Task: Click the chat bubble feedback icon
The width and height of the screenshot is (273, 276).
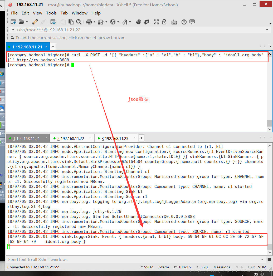Action: [192, 22]
